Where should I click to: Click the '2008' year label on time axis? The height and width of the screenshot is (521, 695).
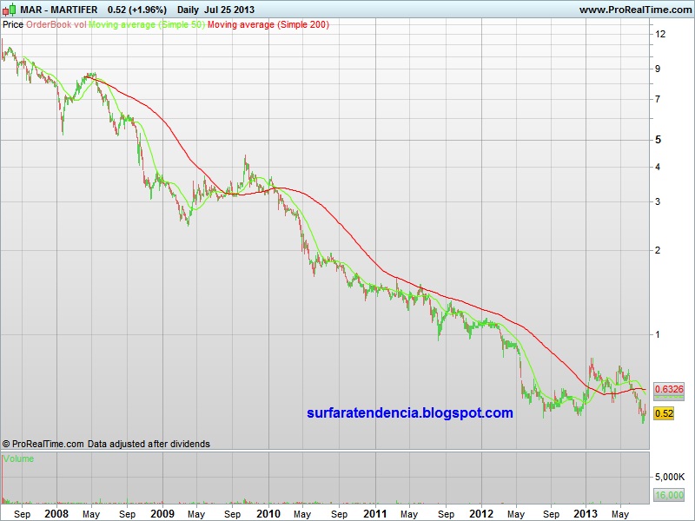[x=56, y=514]
